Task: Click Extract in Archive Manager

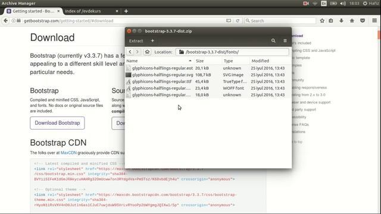Action: pyautogui.click(x=136, y=41)
